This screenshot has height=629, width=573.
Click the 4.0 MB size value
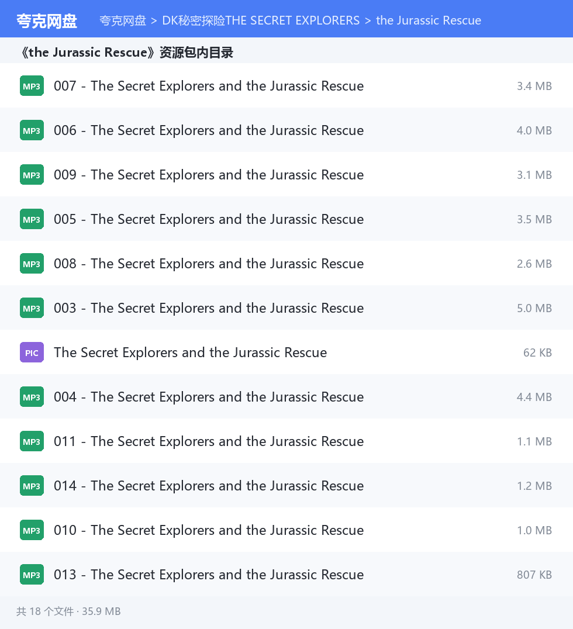tap(534, 130)
